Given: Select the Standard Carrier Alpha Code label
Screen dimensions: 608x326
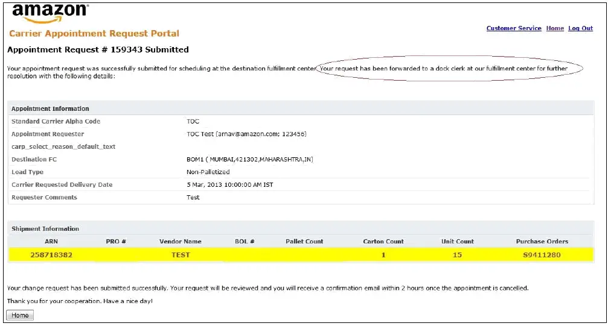Looking at the screenshot, I should point(56,121).
